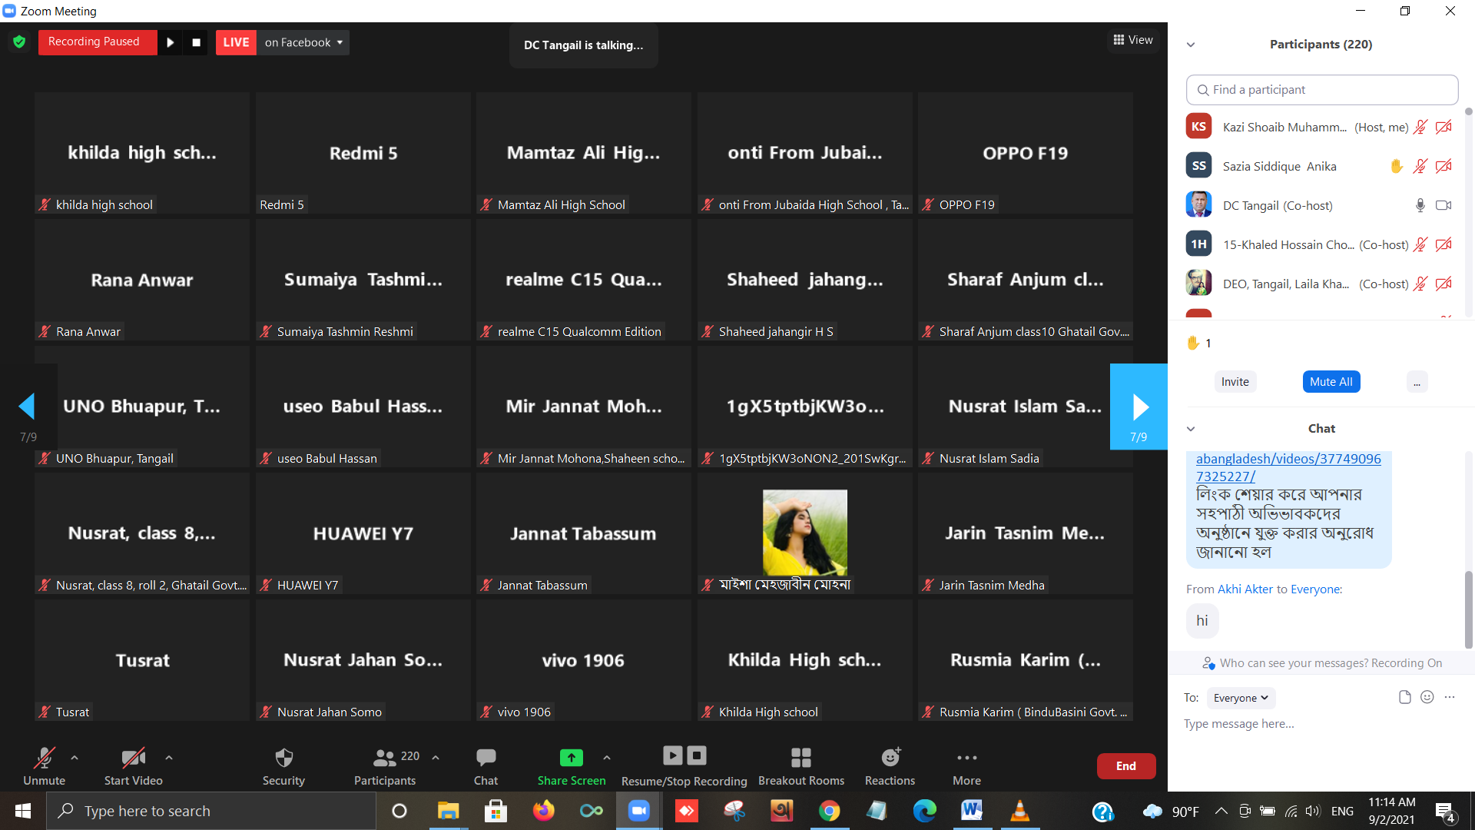Viewport: 1475px width, 830px height.
Task: Expand video options caret beside Start Video
Action: 169,758
